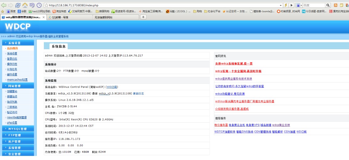
Task: Open a new tab with plus button
Action: pos(143,17)
